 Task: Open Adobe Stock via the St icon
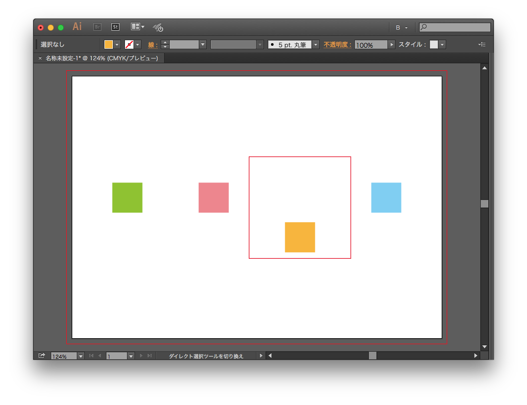click(x=115, y=27)
